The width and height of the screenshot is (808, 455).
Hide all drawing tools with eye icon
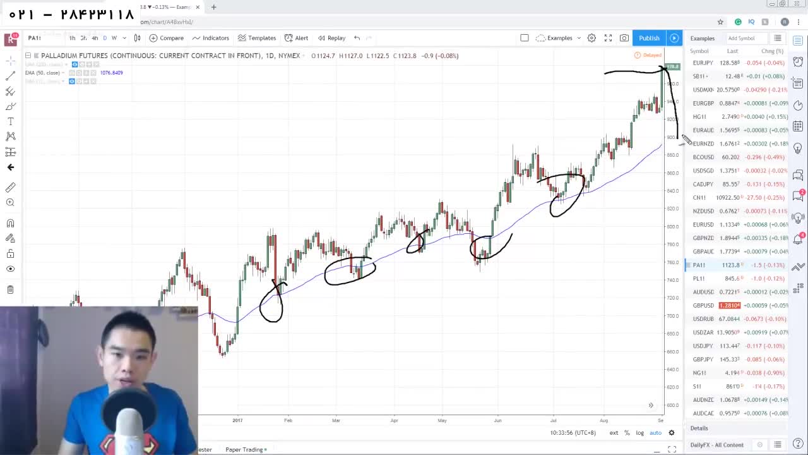point(11,269)
